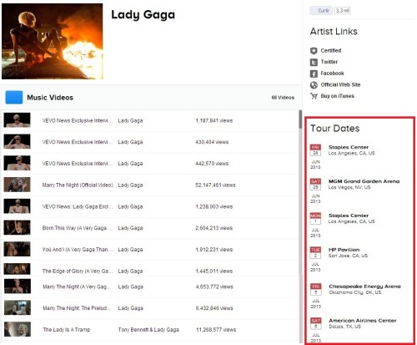Open Marry The Night (Official Video) title
The width and height of the screenshot is (417, 345).
pos(78,185)
